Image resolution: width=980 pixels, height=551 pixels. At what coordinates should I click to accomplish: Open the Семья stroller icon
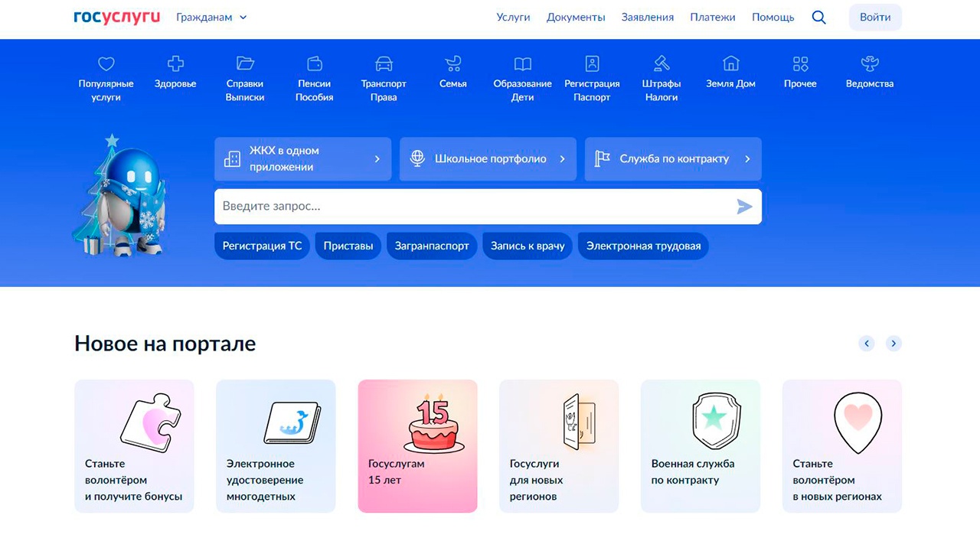pos(453,64)
